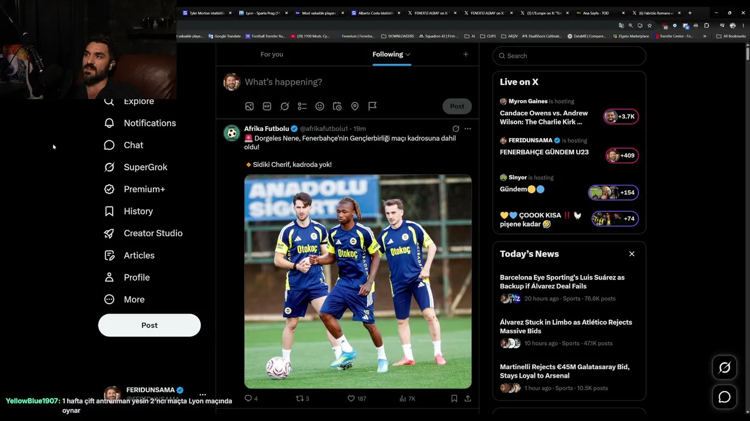Enhance post with Grok icon in composer
The height and width of the screenshot is (421, 750).
pyautogui.click(x=285, y=106)
